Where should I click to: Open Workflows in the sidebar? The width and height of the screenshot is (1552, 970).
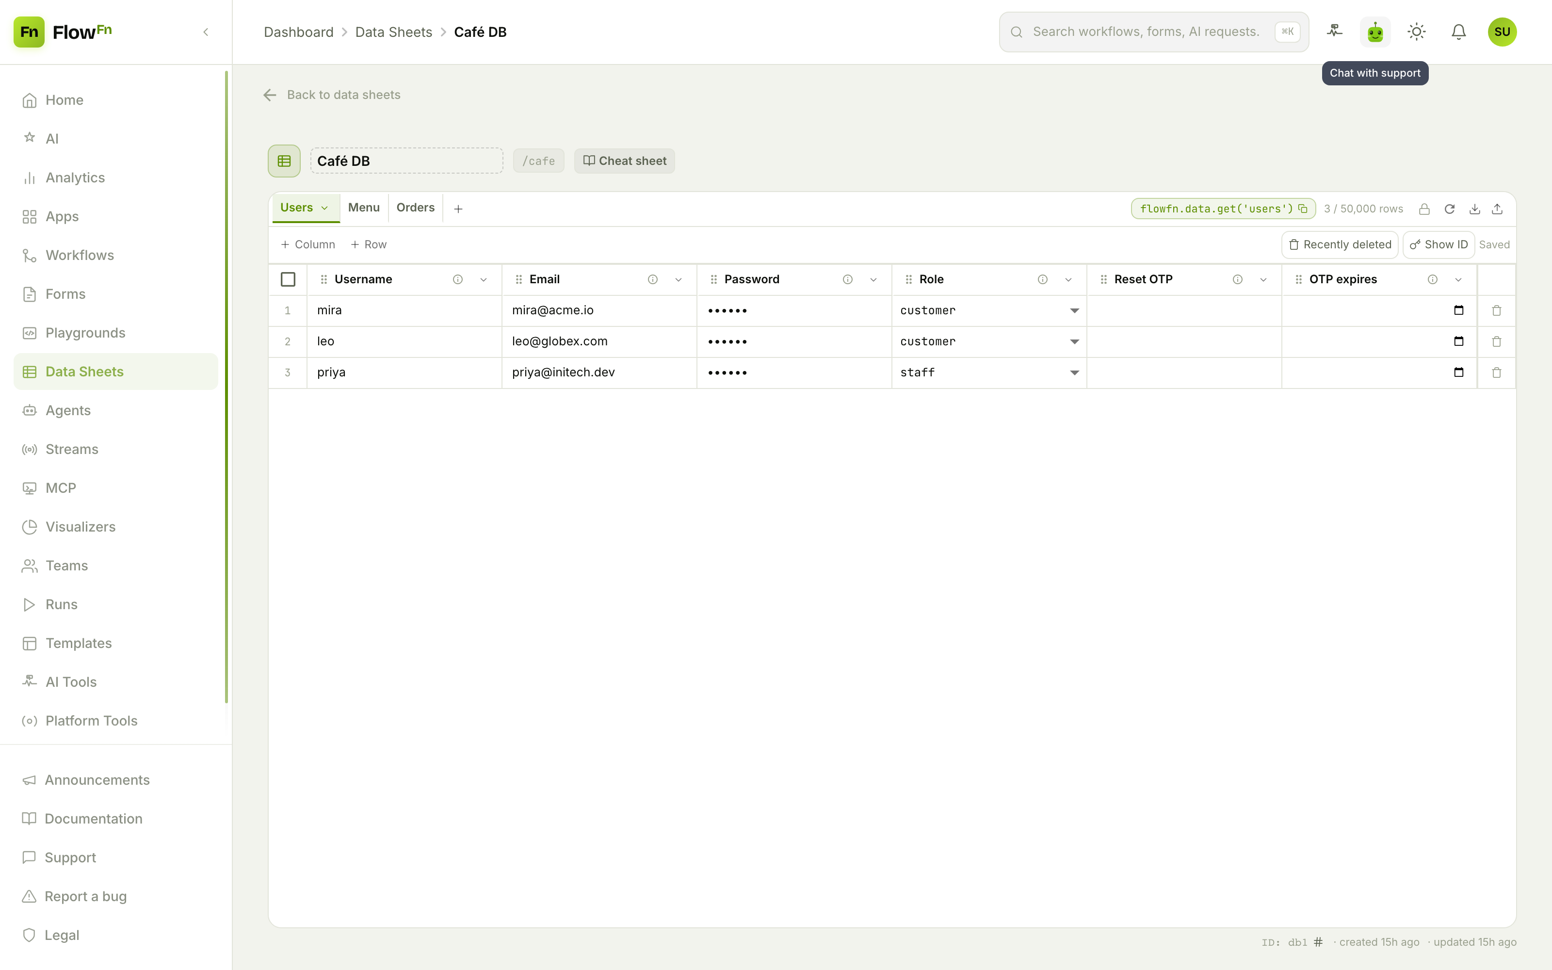115,255
